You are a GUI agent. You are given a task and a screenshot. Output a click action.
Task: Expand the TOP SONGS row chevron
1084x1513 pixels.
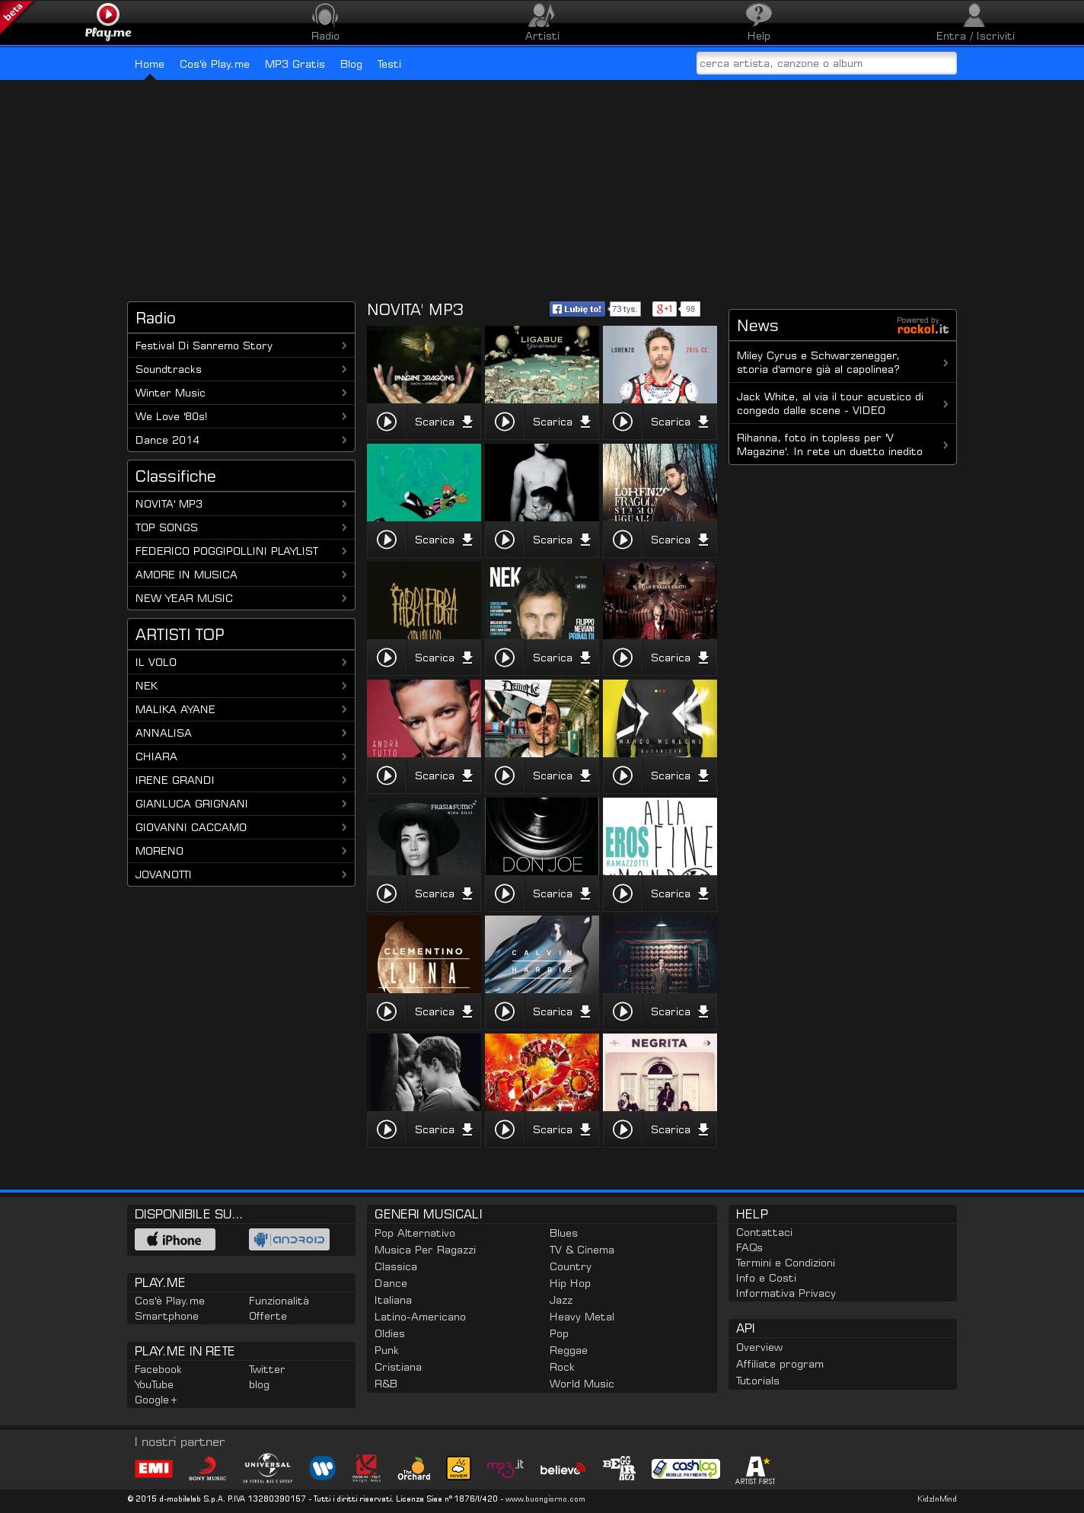click(344, 527)
